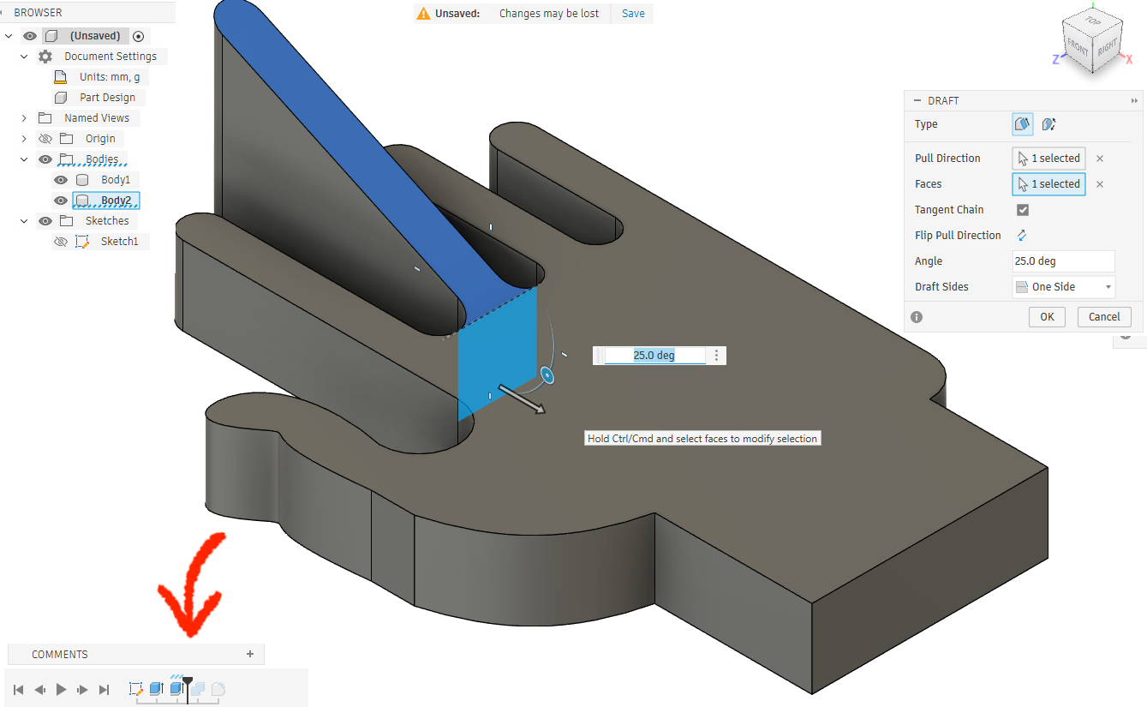Click the floating 25.0 deg input
Image resolution: width=1147 pixels, height=707 pixels.
point(654,356)
